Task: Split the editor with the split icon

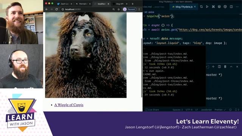Action: click(x=231, y=7)
